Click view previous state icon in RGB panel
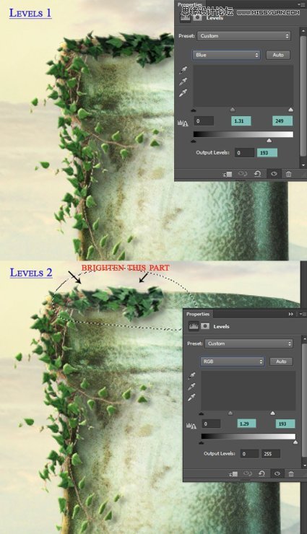The width and height of the screenshot is (307, 534). [247, 473]
